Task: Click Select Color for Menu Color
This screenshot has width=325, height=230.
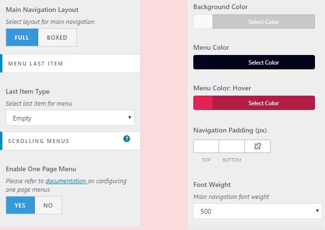Action: click(x=263, y=63)
